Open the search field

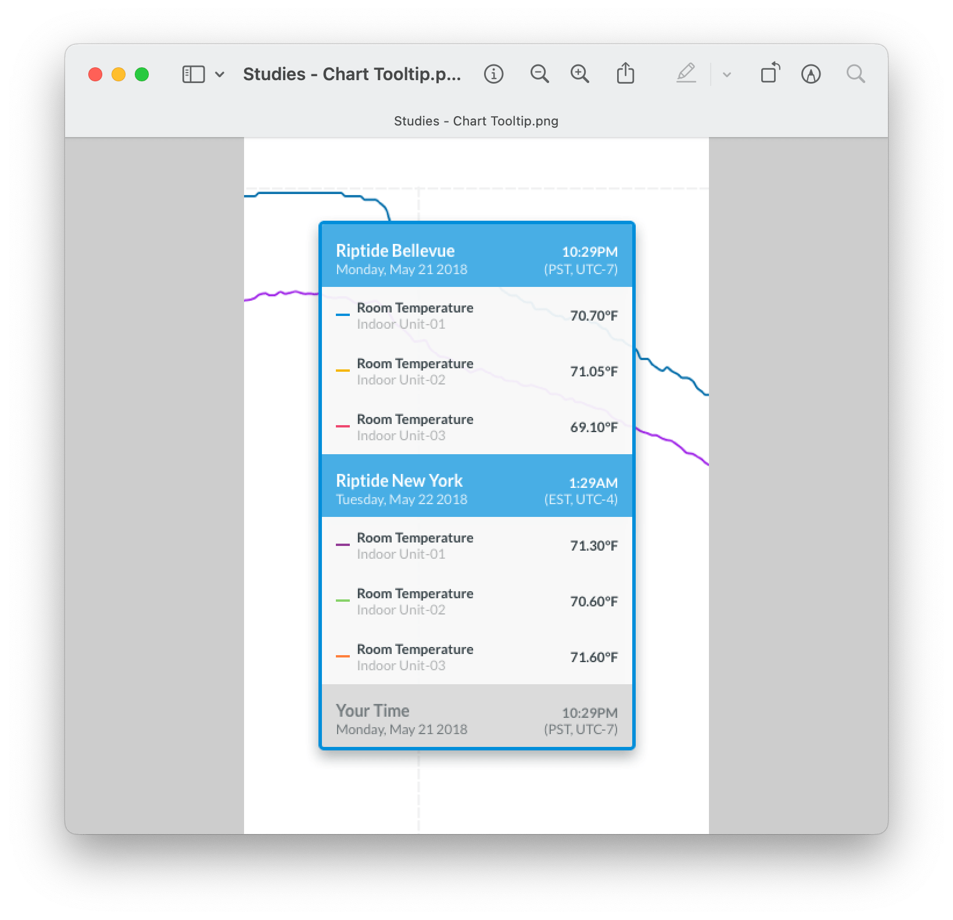point(855,74)
